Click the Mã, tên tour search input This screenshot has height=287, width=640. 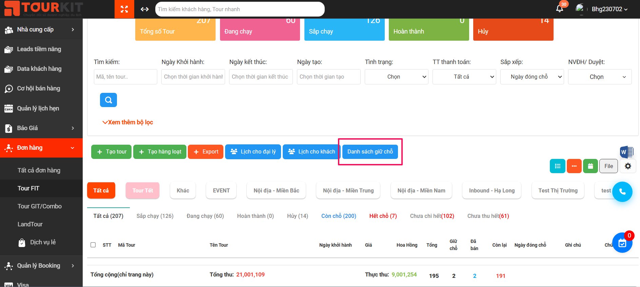tap(125, 77)
